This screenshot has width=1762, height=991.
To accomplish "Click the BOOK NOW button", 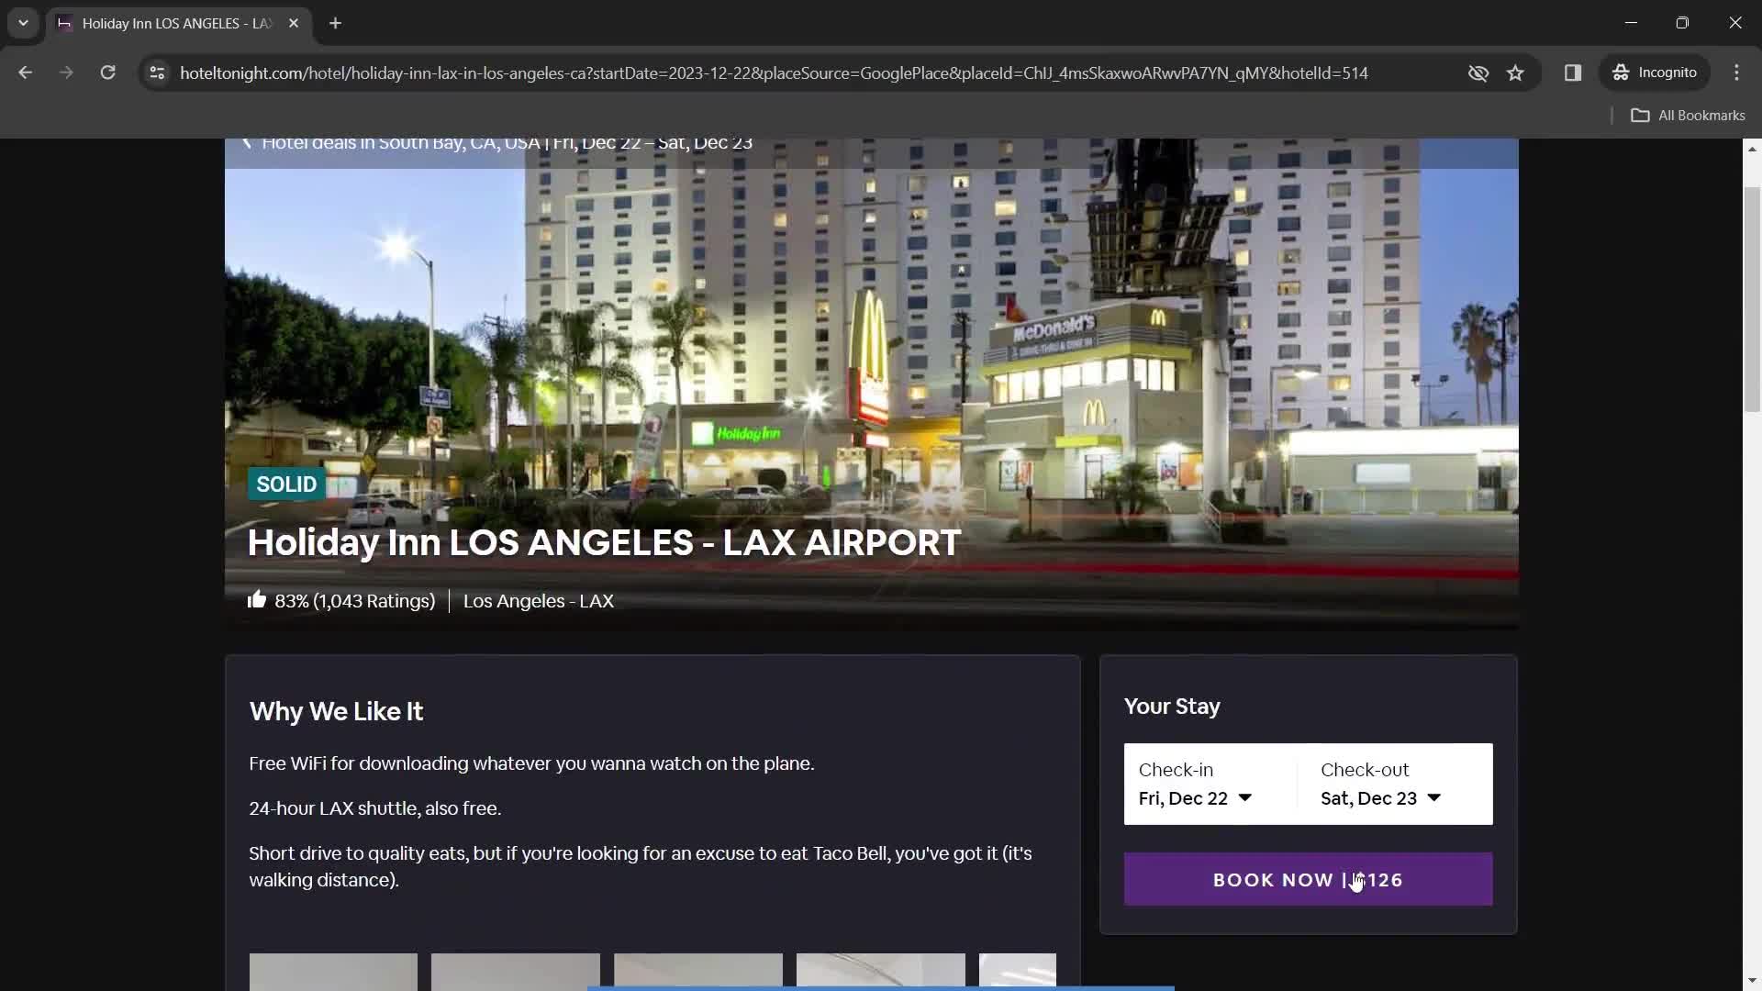I will pyautogui.click(x=1308, y=879).
